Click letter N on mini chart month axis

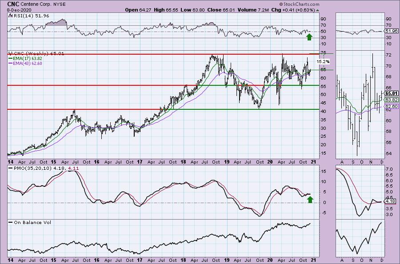click(371, 162)
